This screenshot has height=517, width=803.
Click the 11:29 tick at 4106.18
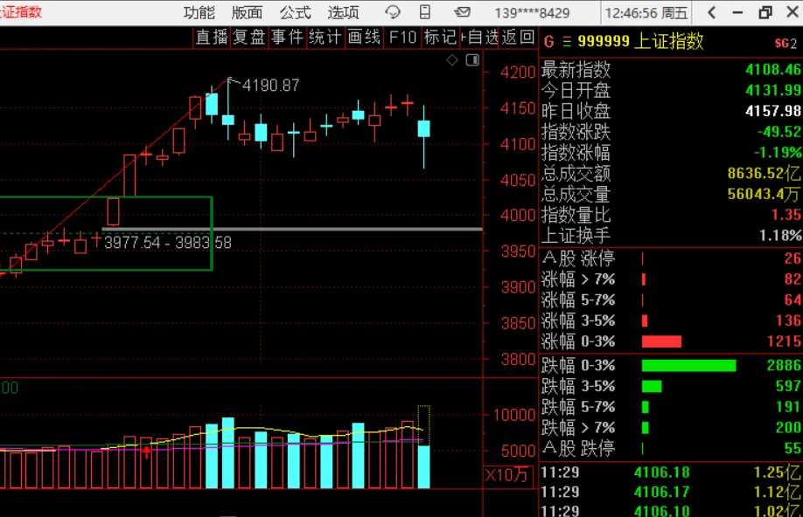671,472
